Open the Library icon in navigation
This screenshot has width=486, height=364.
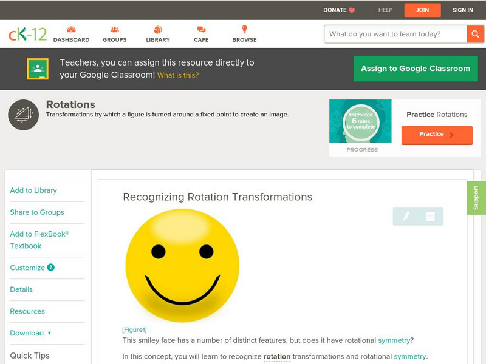[x=158, y=30]
